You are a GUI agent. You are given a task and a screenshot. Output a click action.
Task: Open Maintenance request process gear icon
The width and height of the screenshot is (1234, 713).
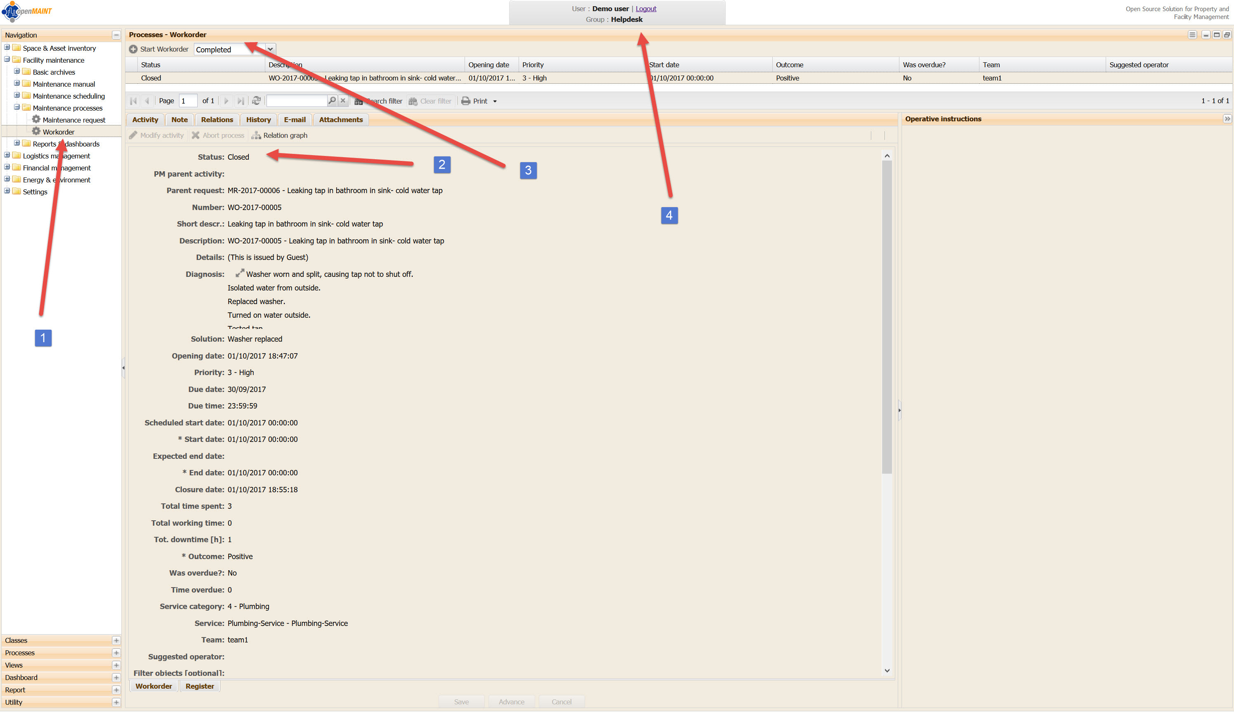point(36,120)
